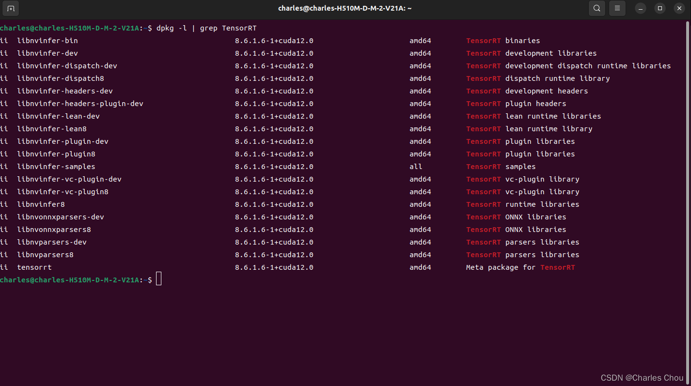Viewport: 691px width, 386px height.
Task: Click the terminal title bar text
Action: click(345, 8)
